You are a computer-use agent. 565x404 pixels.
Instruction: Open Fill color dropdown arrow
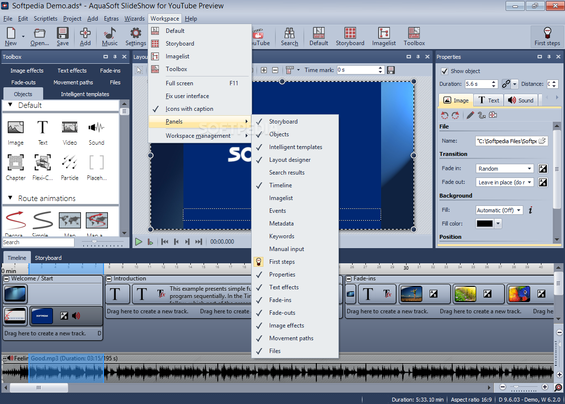coord(498,224)
